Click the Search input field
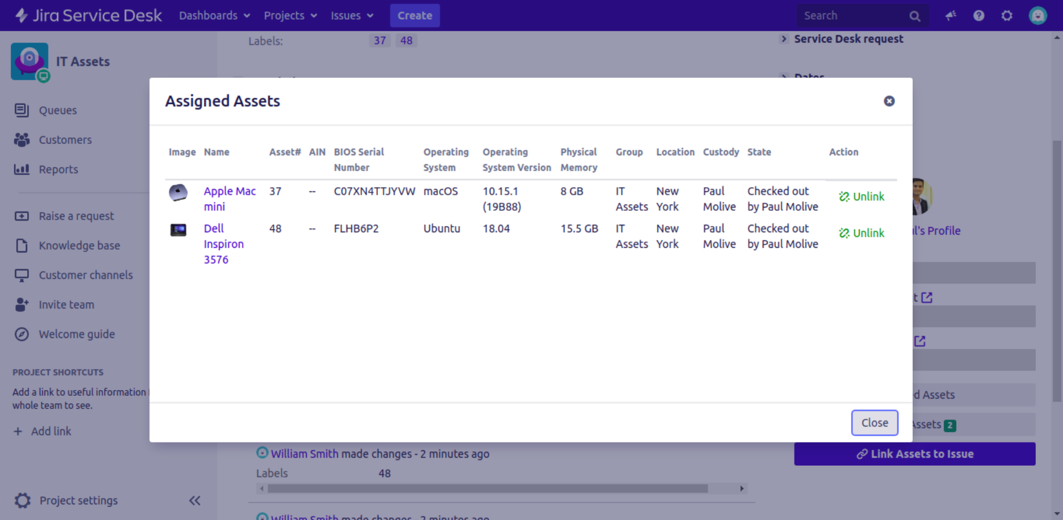This screenshot has height=520, width=1063. pyautogui.click(x=852, y=16)
